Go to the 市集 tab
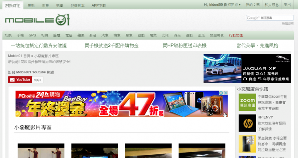 [46, 5]
